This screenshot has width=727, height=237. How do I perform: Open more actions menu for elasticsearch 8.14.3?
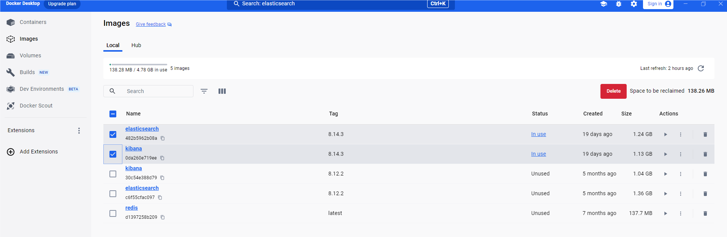pyautogui.click(x=681, y=134)
